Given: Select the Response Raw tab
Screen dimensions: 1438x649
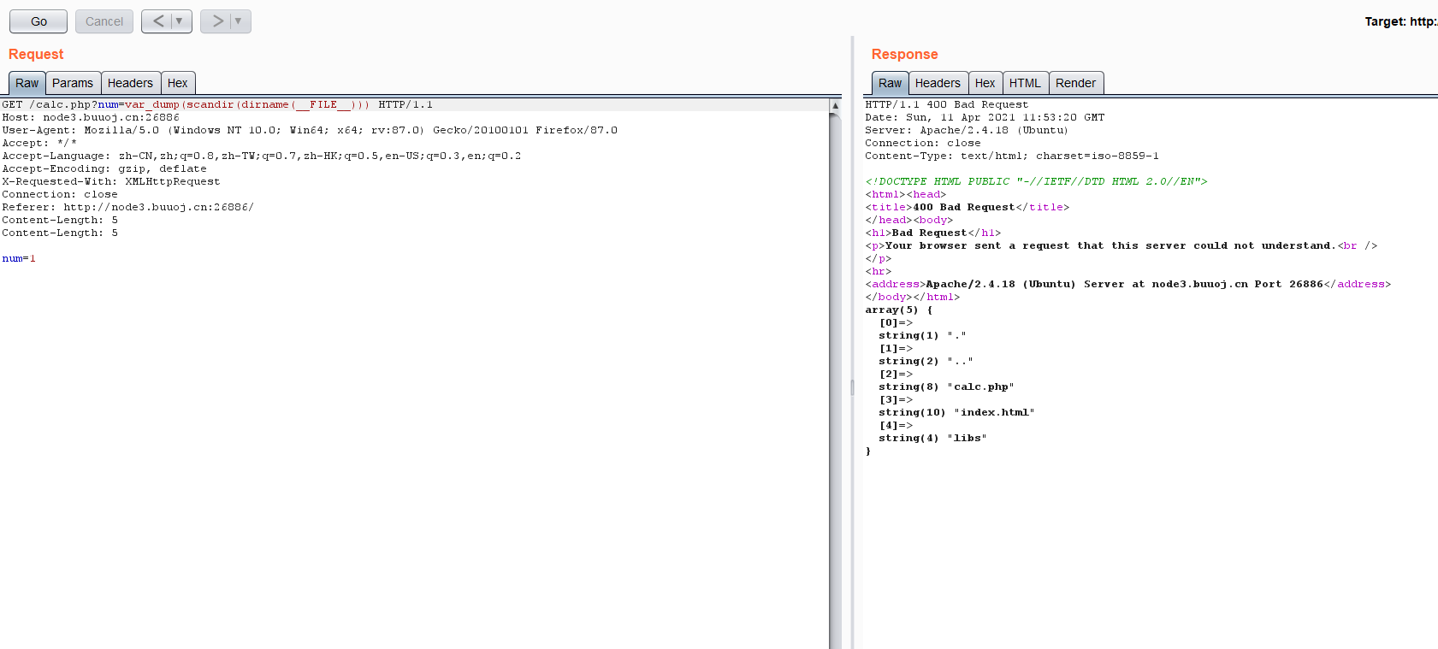Looking at the screenshot, I should [890, 83].
